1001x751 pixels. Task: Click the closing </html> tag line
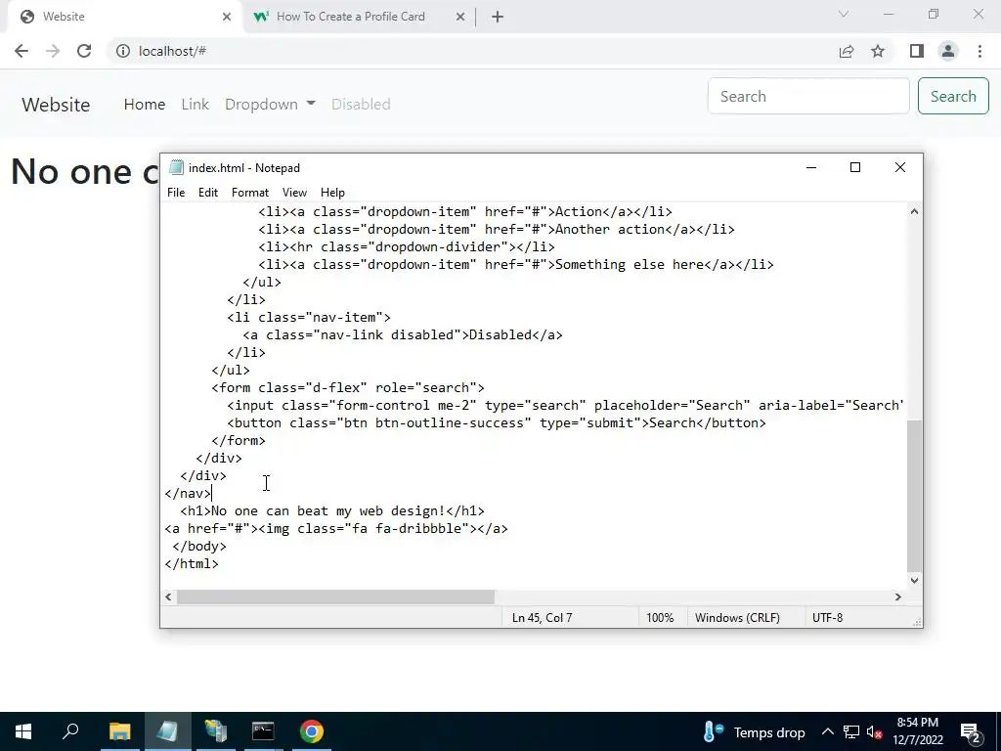[x=192, y=564]
